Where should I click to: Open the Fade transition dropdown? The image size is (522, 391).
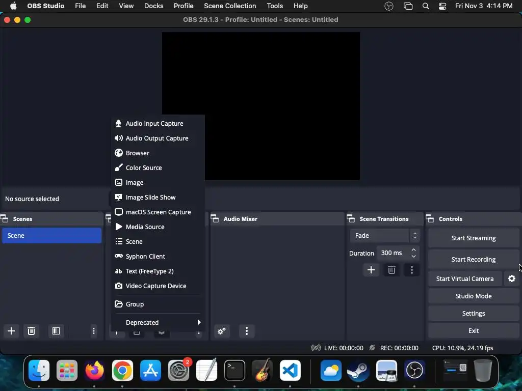(385, 235)
